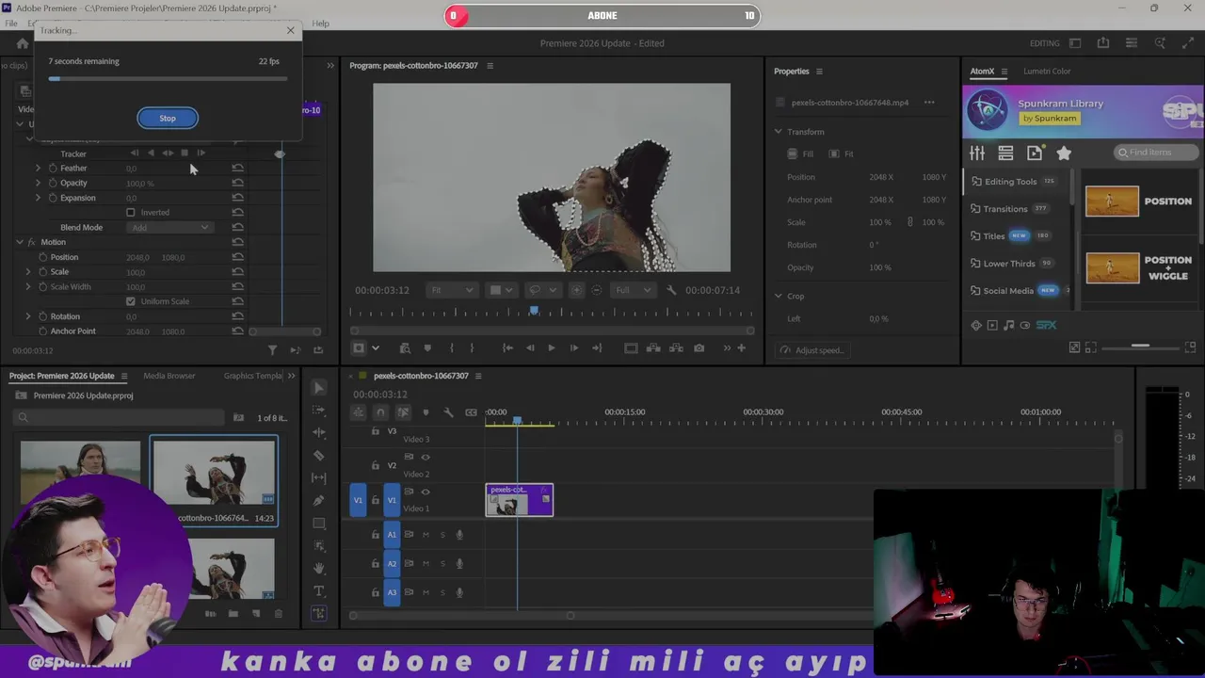Switch to the Media Browser tab
Viewport: 1205px width, 678px height.
coord(169,376)
